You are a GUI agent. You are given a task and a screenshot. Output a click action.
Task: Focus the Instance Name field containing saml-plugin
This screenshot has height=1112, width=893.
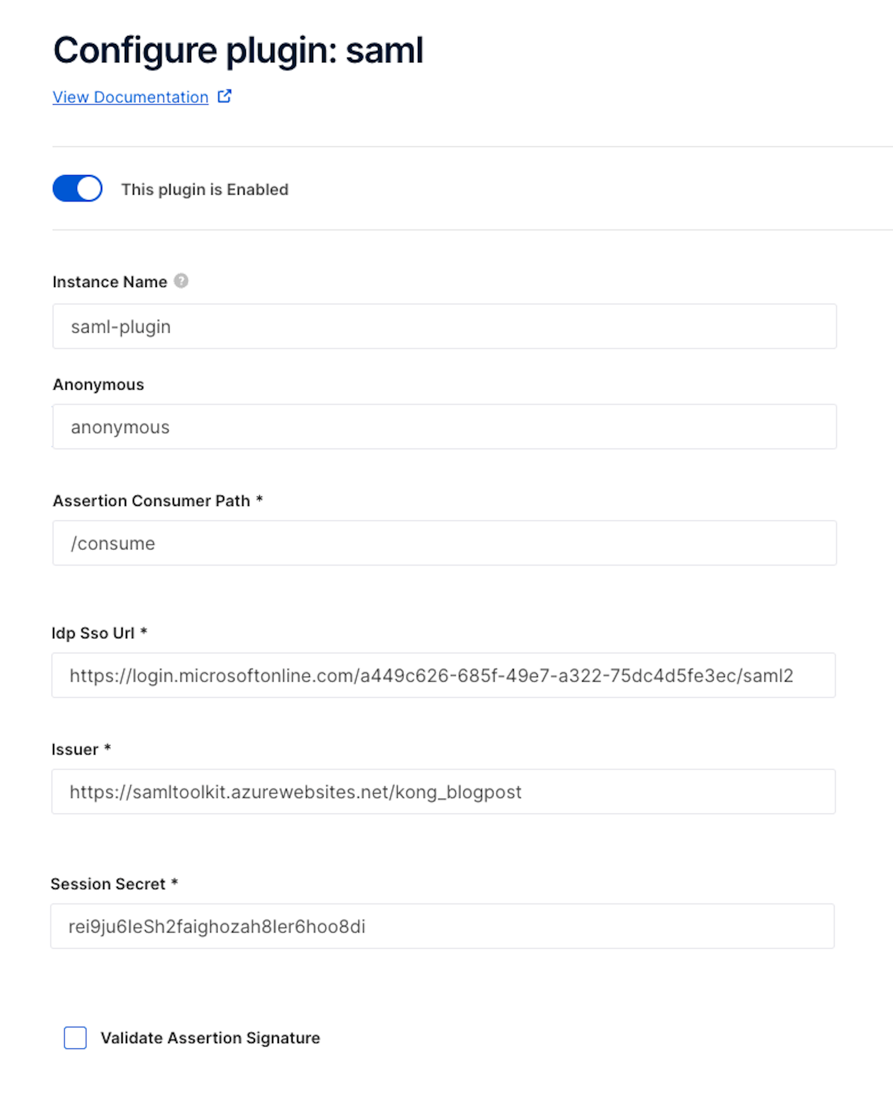(444, 326)
